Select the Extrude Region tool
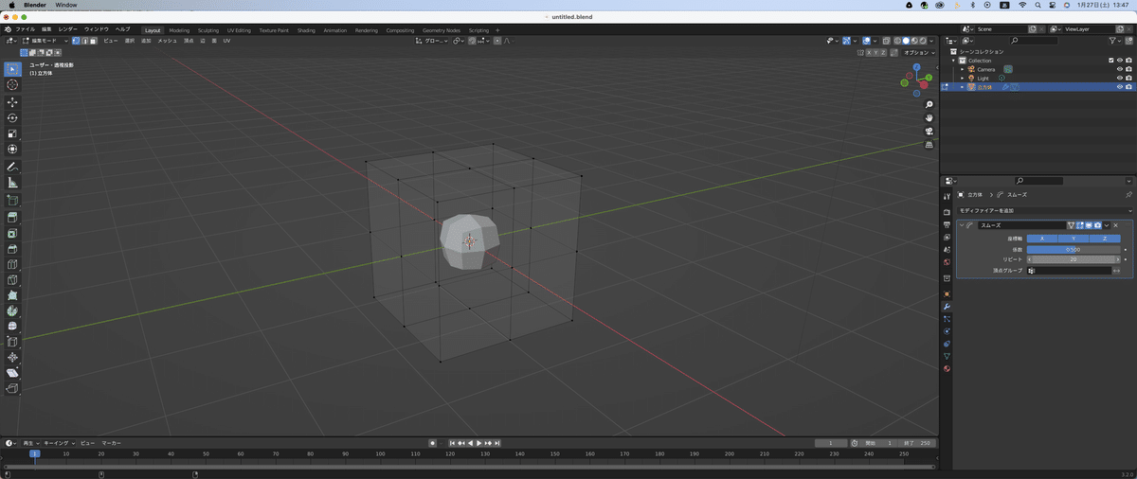 coord(12,217)
